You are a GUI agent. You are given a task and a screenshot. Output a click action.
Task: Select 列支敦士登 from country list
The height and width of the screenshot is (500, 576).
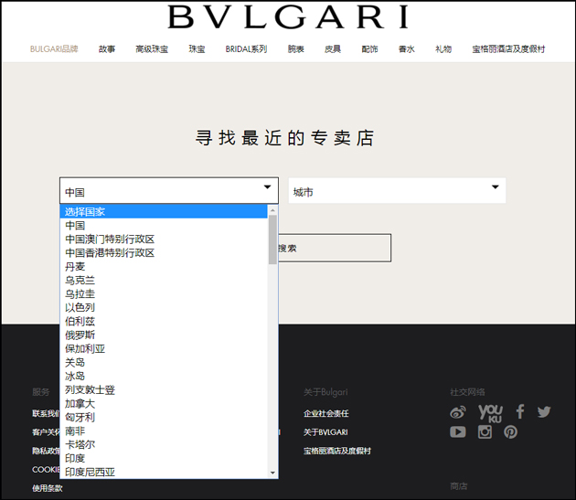click(x=164, y=389)
